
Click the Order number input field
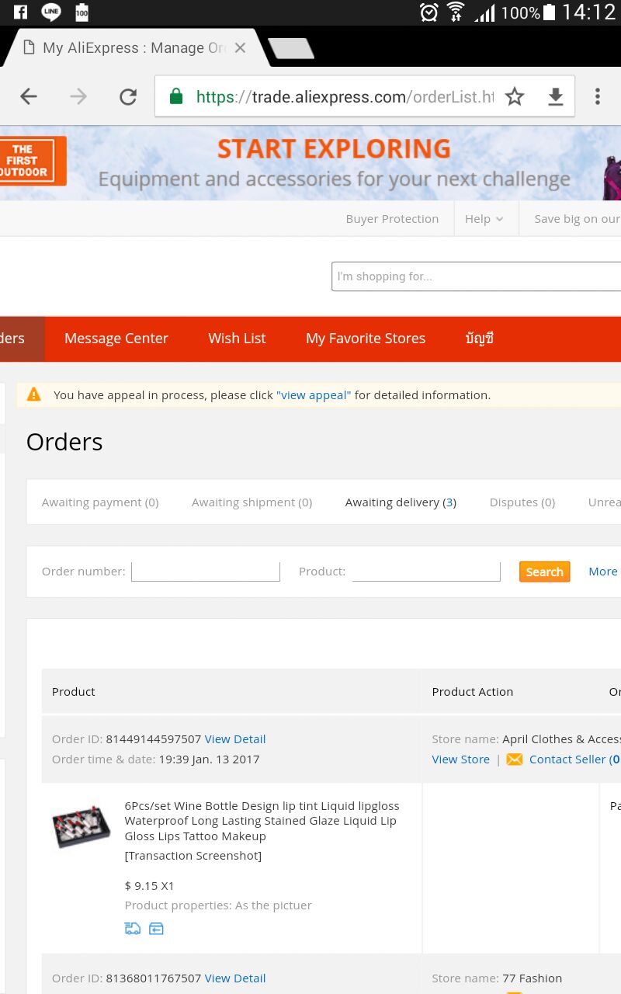(206, 572)
